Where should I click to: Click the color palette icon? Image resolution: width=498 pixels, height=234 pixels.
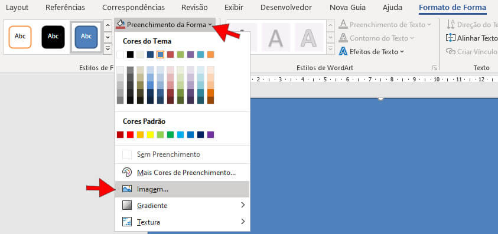pos(127,173)
